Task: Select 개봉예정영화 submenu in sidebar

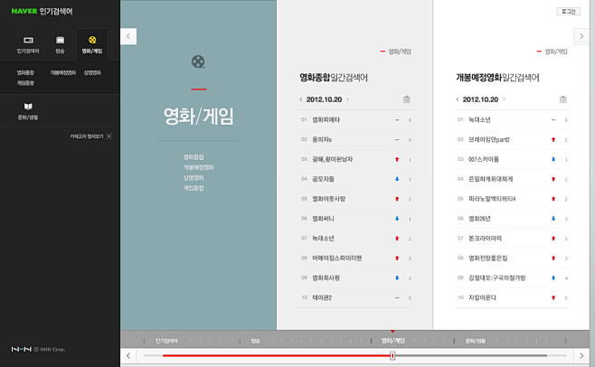Action: tap(62, 72)
